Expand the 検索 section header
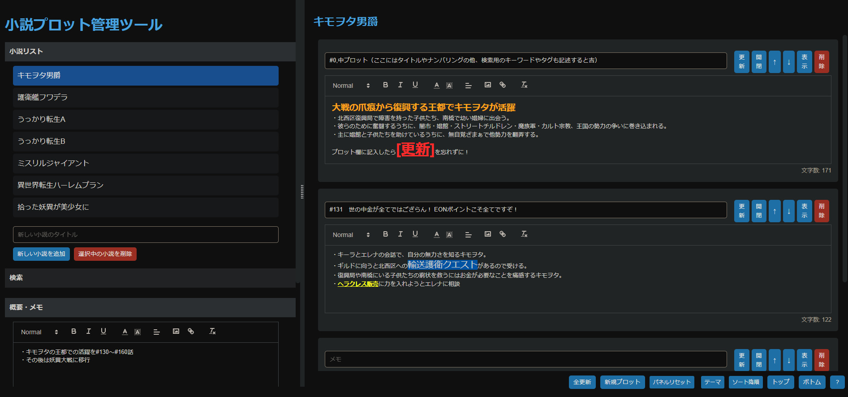 point(150,278)
